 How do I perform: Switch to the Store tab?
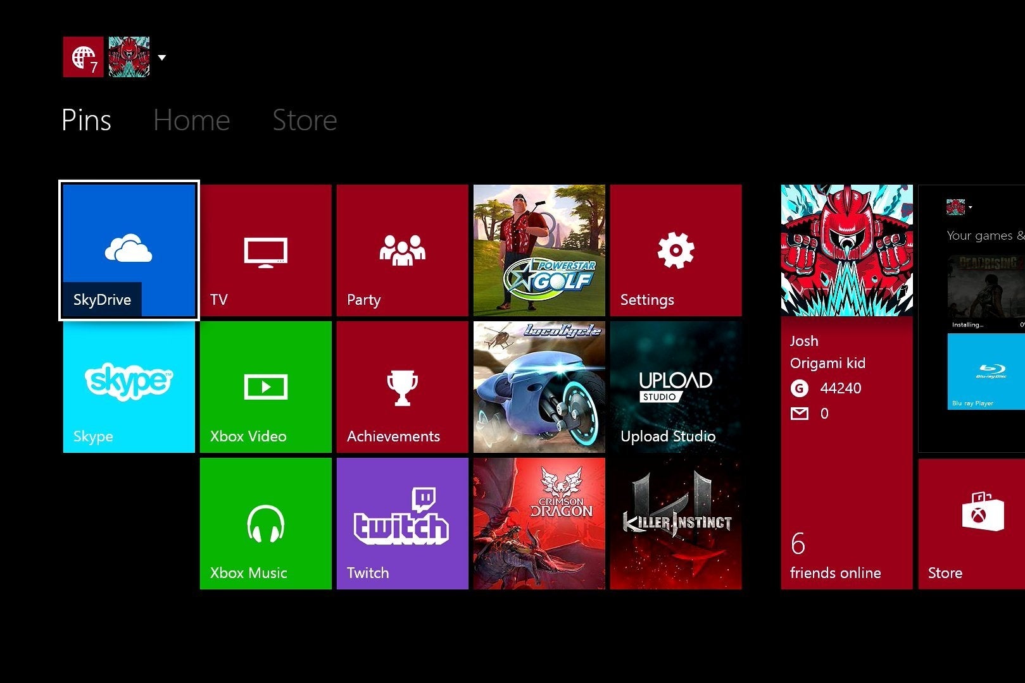[x=305, y=120]
